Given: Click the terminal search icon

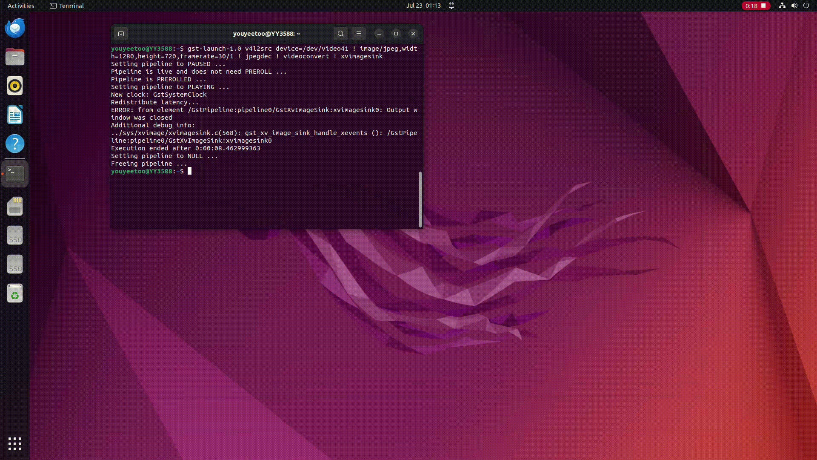Looking at the screenshot, I should 340,34.
